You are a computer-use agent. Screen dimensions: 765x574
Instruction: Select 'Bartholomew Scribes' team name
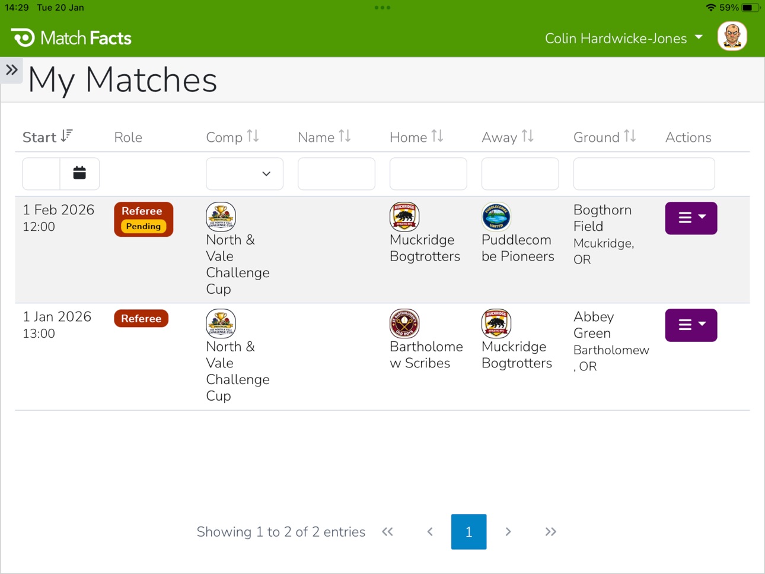426,355
